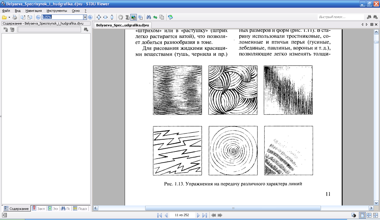Viewport: 380px width, 220px height.
Task: Select the Hand pan tool
Action: coord(121,17)
